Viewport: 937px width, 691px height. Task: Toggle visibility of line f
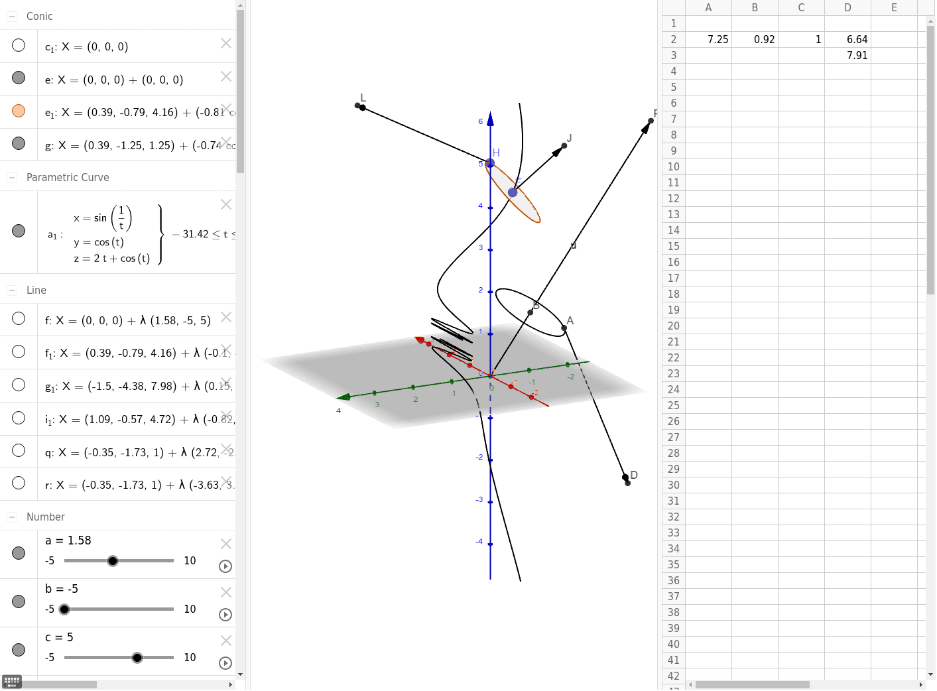19,318
